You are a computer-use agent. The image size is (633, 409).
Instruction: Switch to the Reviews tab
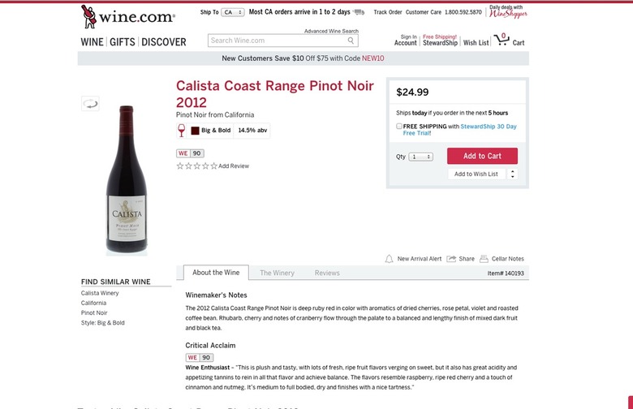coord(327,273)
